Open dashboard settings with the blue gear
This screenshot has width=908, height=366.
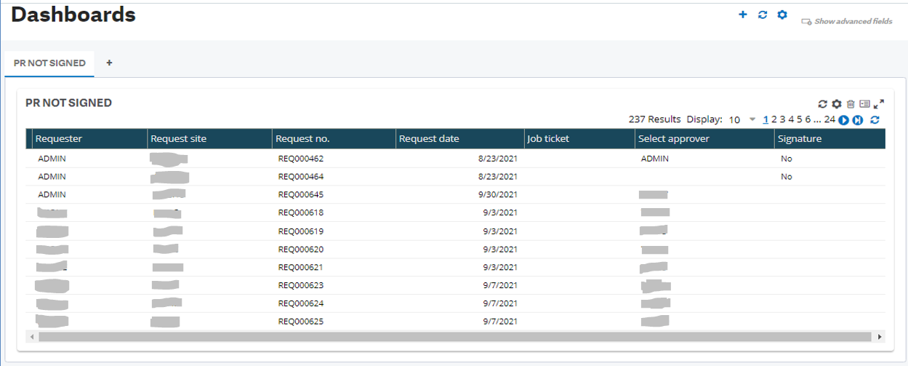[x=782, y=15]
